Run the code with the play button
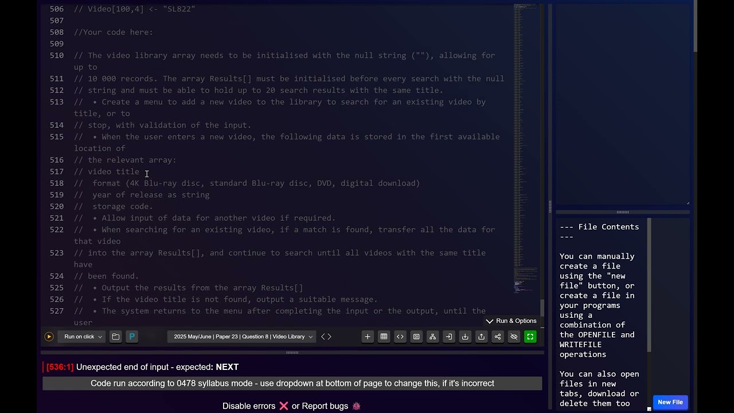Viewport: 734px width, 413px height. coord(49,337)
